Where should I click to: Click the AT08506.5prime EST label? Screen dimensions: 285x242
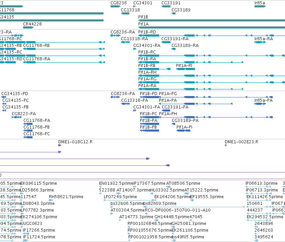click(x=183, y=183)
